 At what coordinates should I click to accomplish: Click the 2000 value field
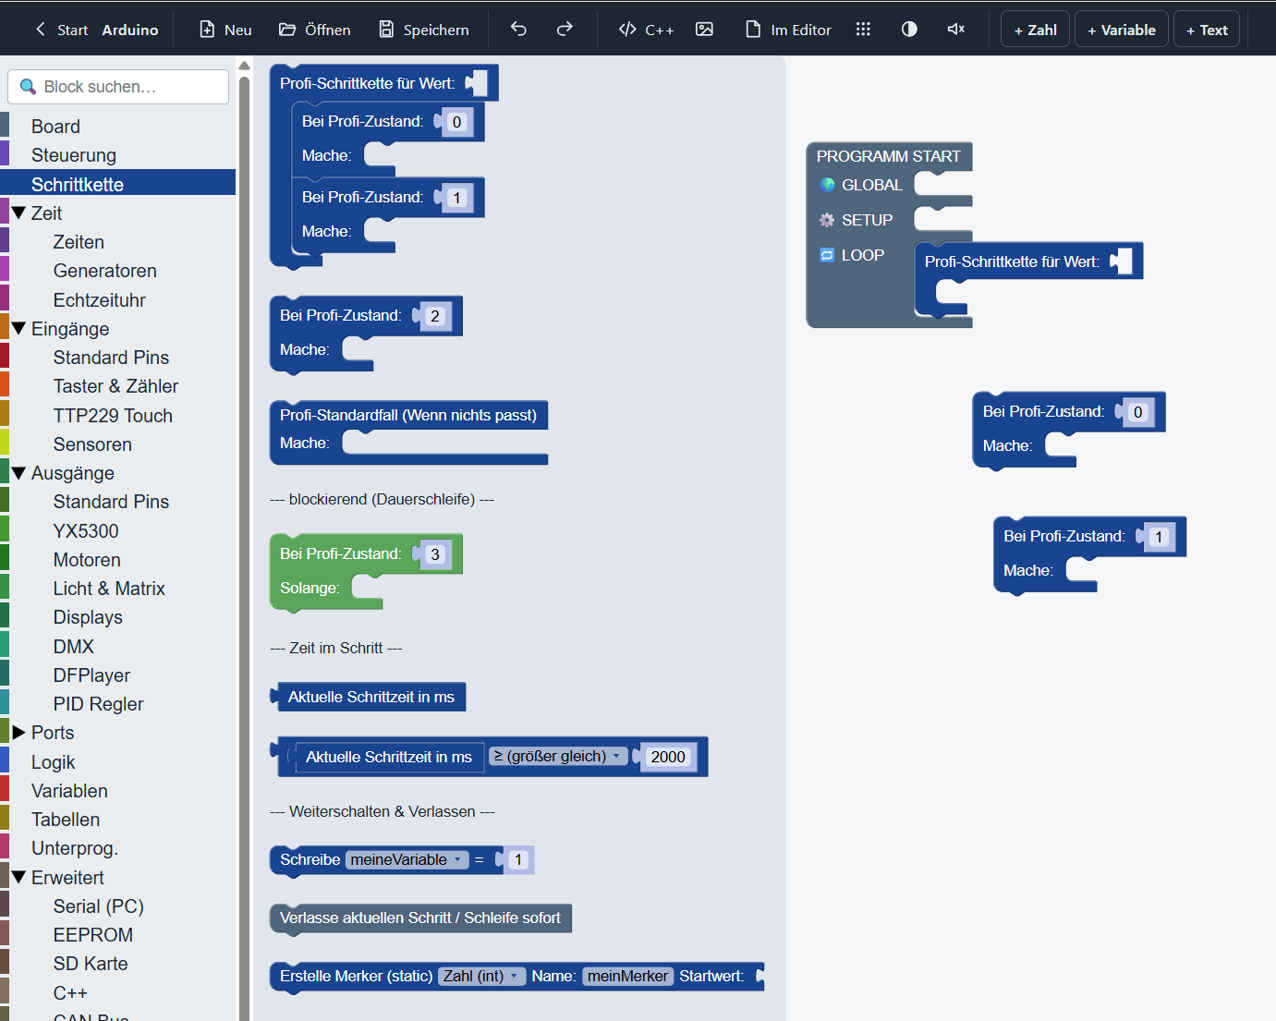[668, 757]
